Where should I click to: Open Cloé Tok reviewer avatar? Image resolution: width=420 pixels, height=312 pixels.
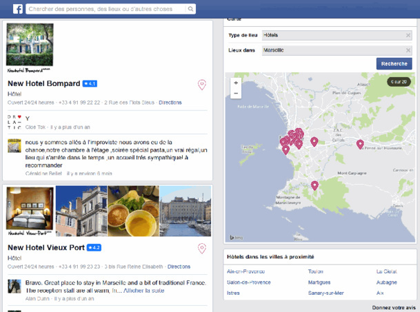[14, 122]
